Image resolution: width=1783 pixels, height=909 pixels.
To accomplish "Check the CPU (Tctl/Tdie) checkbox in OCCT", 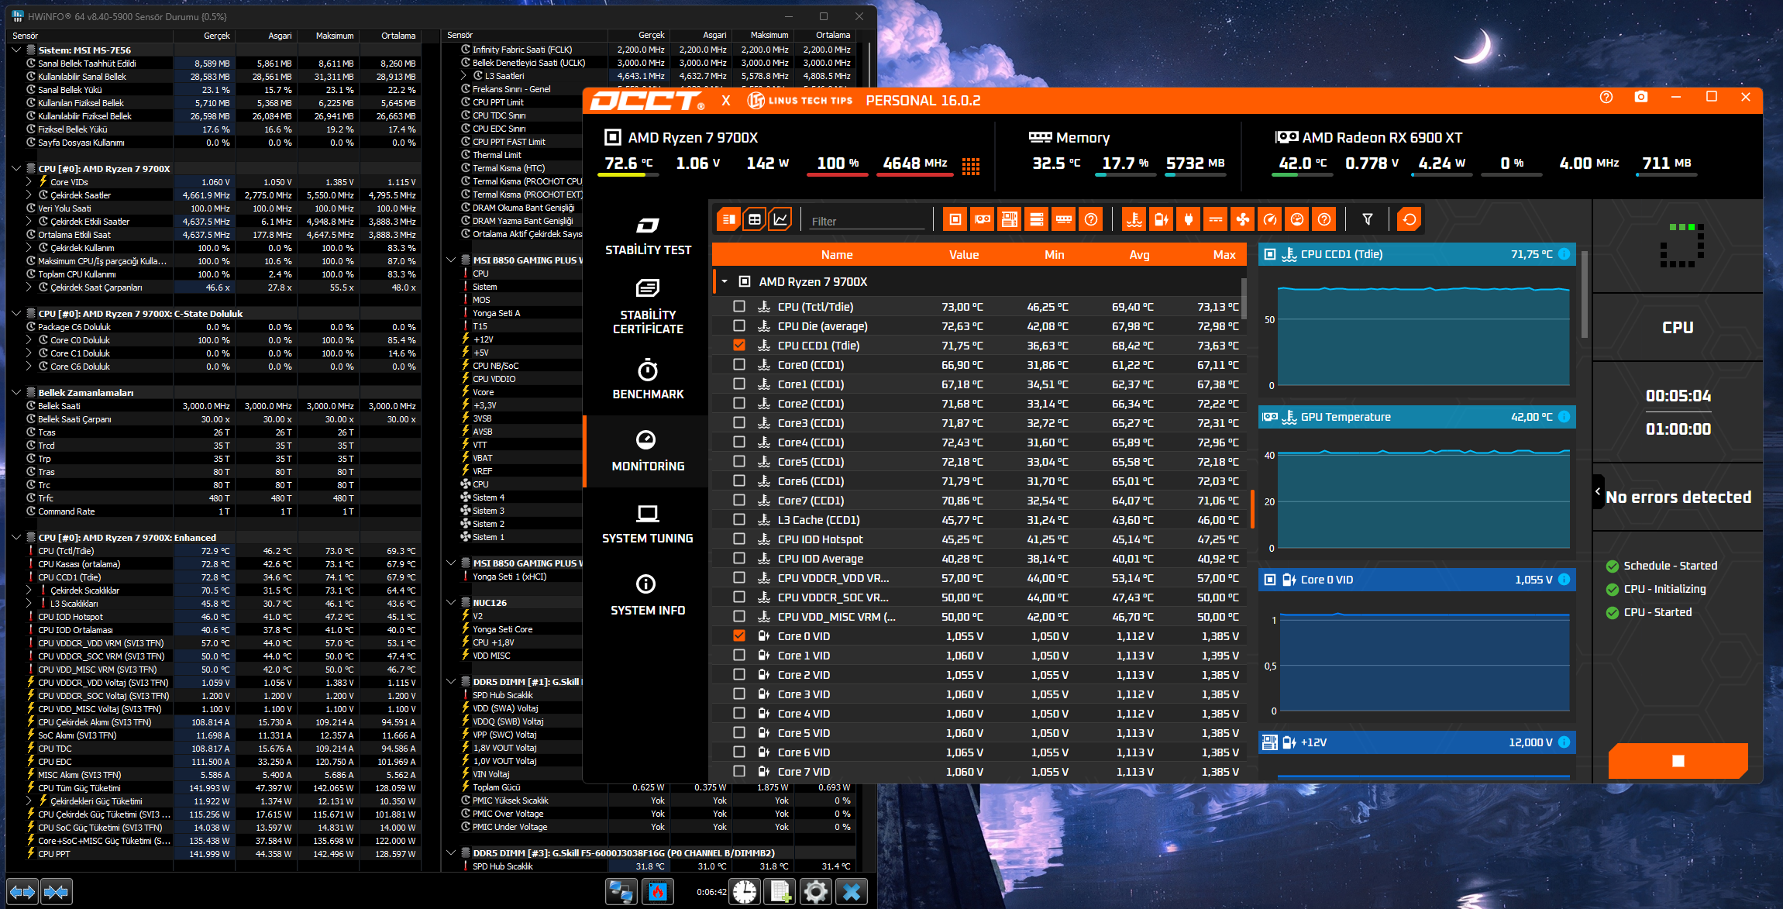I will pos(739,307).
